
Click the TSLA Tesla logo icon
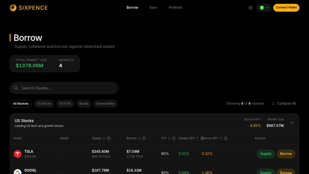point(17,154)
